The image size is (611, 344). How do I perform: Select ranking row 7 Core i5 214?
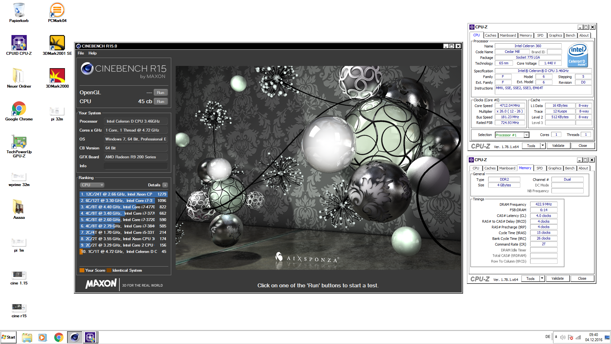tap(123, 233)
